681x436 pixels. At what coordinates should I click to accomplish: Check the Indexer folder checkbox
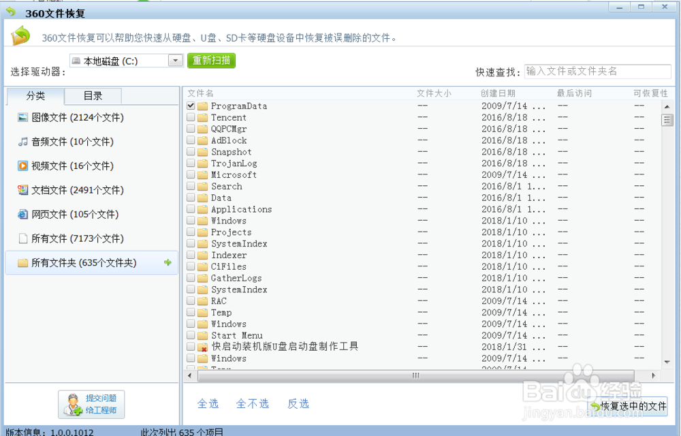(x=191, y=255)
